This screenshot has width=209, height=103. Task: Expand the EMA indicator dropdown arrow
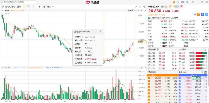(3, 11)
